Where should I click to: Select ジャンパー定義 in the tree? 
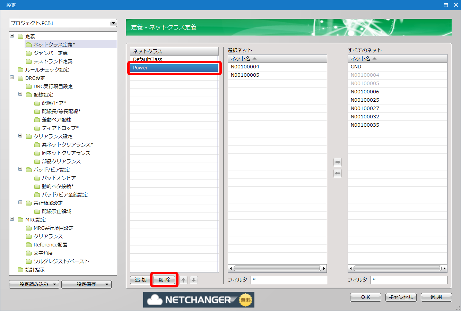pos(50,53)
